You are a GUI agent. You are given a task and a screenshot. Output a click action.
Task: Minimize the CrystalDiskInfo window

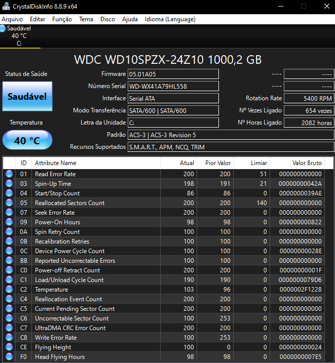281,6
